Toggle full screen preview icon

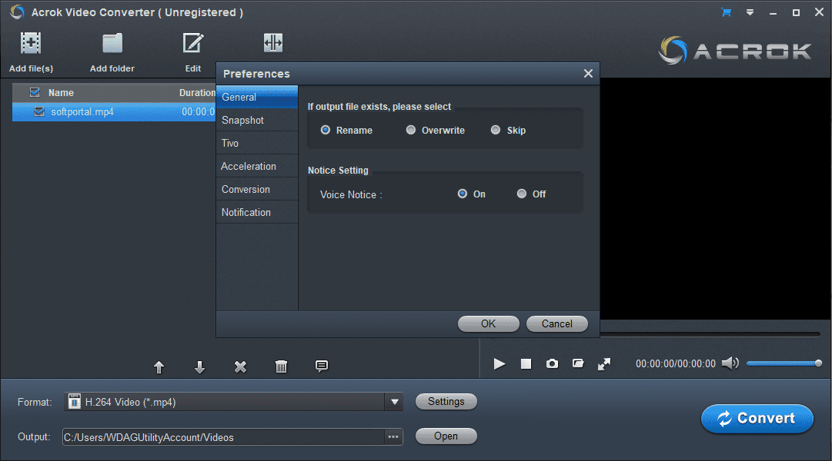click(x=604, y=364)
